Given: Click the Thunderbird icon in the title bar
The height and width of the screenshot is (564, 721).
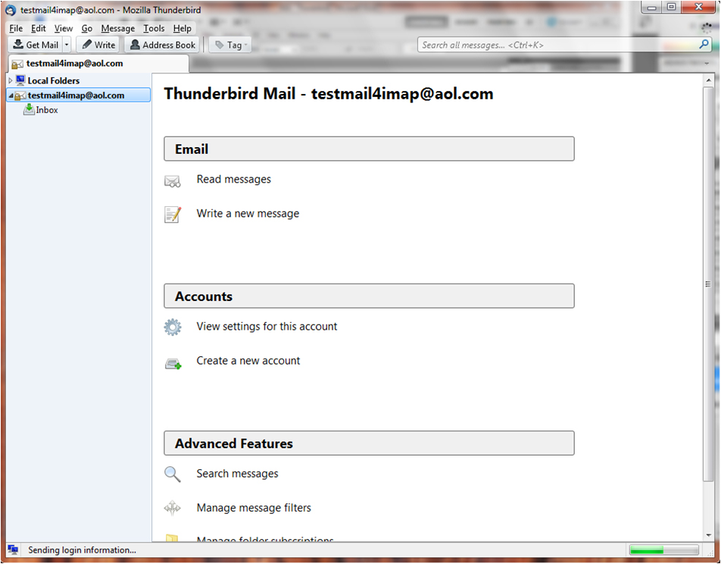Looking at the screenshot, I should [x=11, y=10].
